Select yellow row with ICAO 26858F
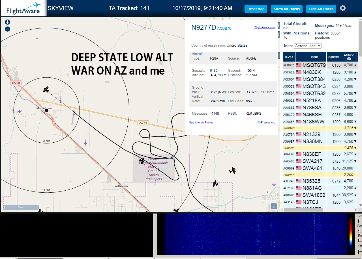The image size is (362, 259). [320, 148]
